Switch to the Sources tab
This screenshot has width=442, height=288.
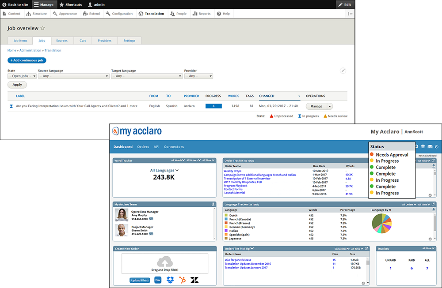tap(62, 40)
